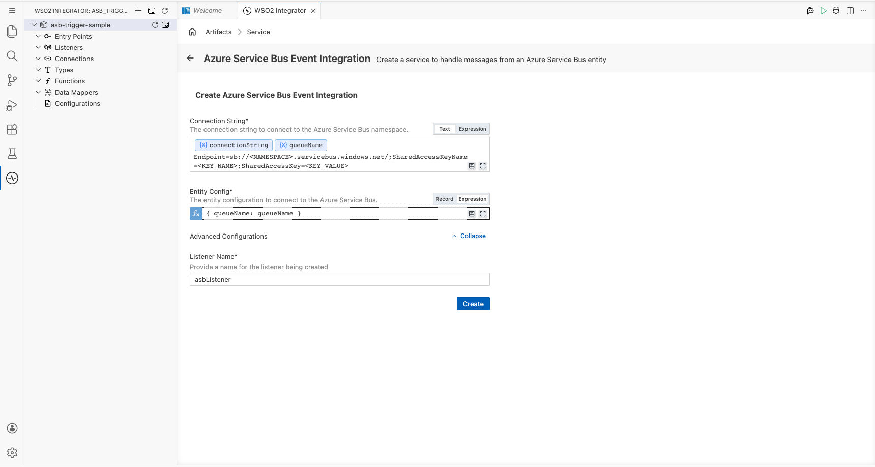Click the overview icon in sidebar header

152,10
